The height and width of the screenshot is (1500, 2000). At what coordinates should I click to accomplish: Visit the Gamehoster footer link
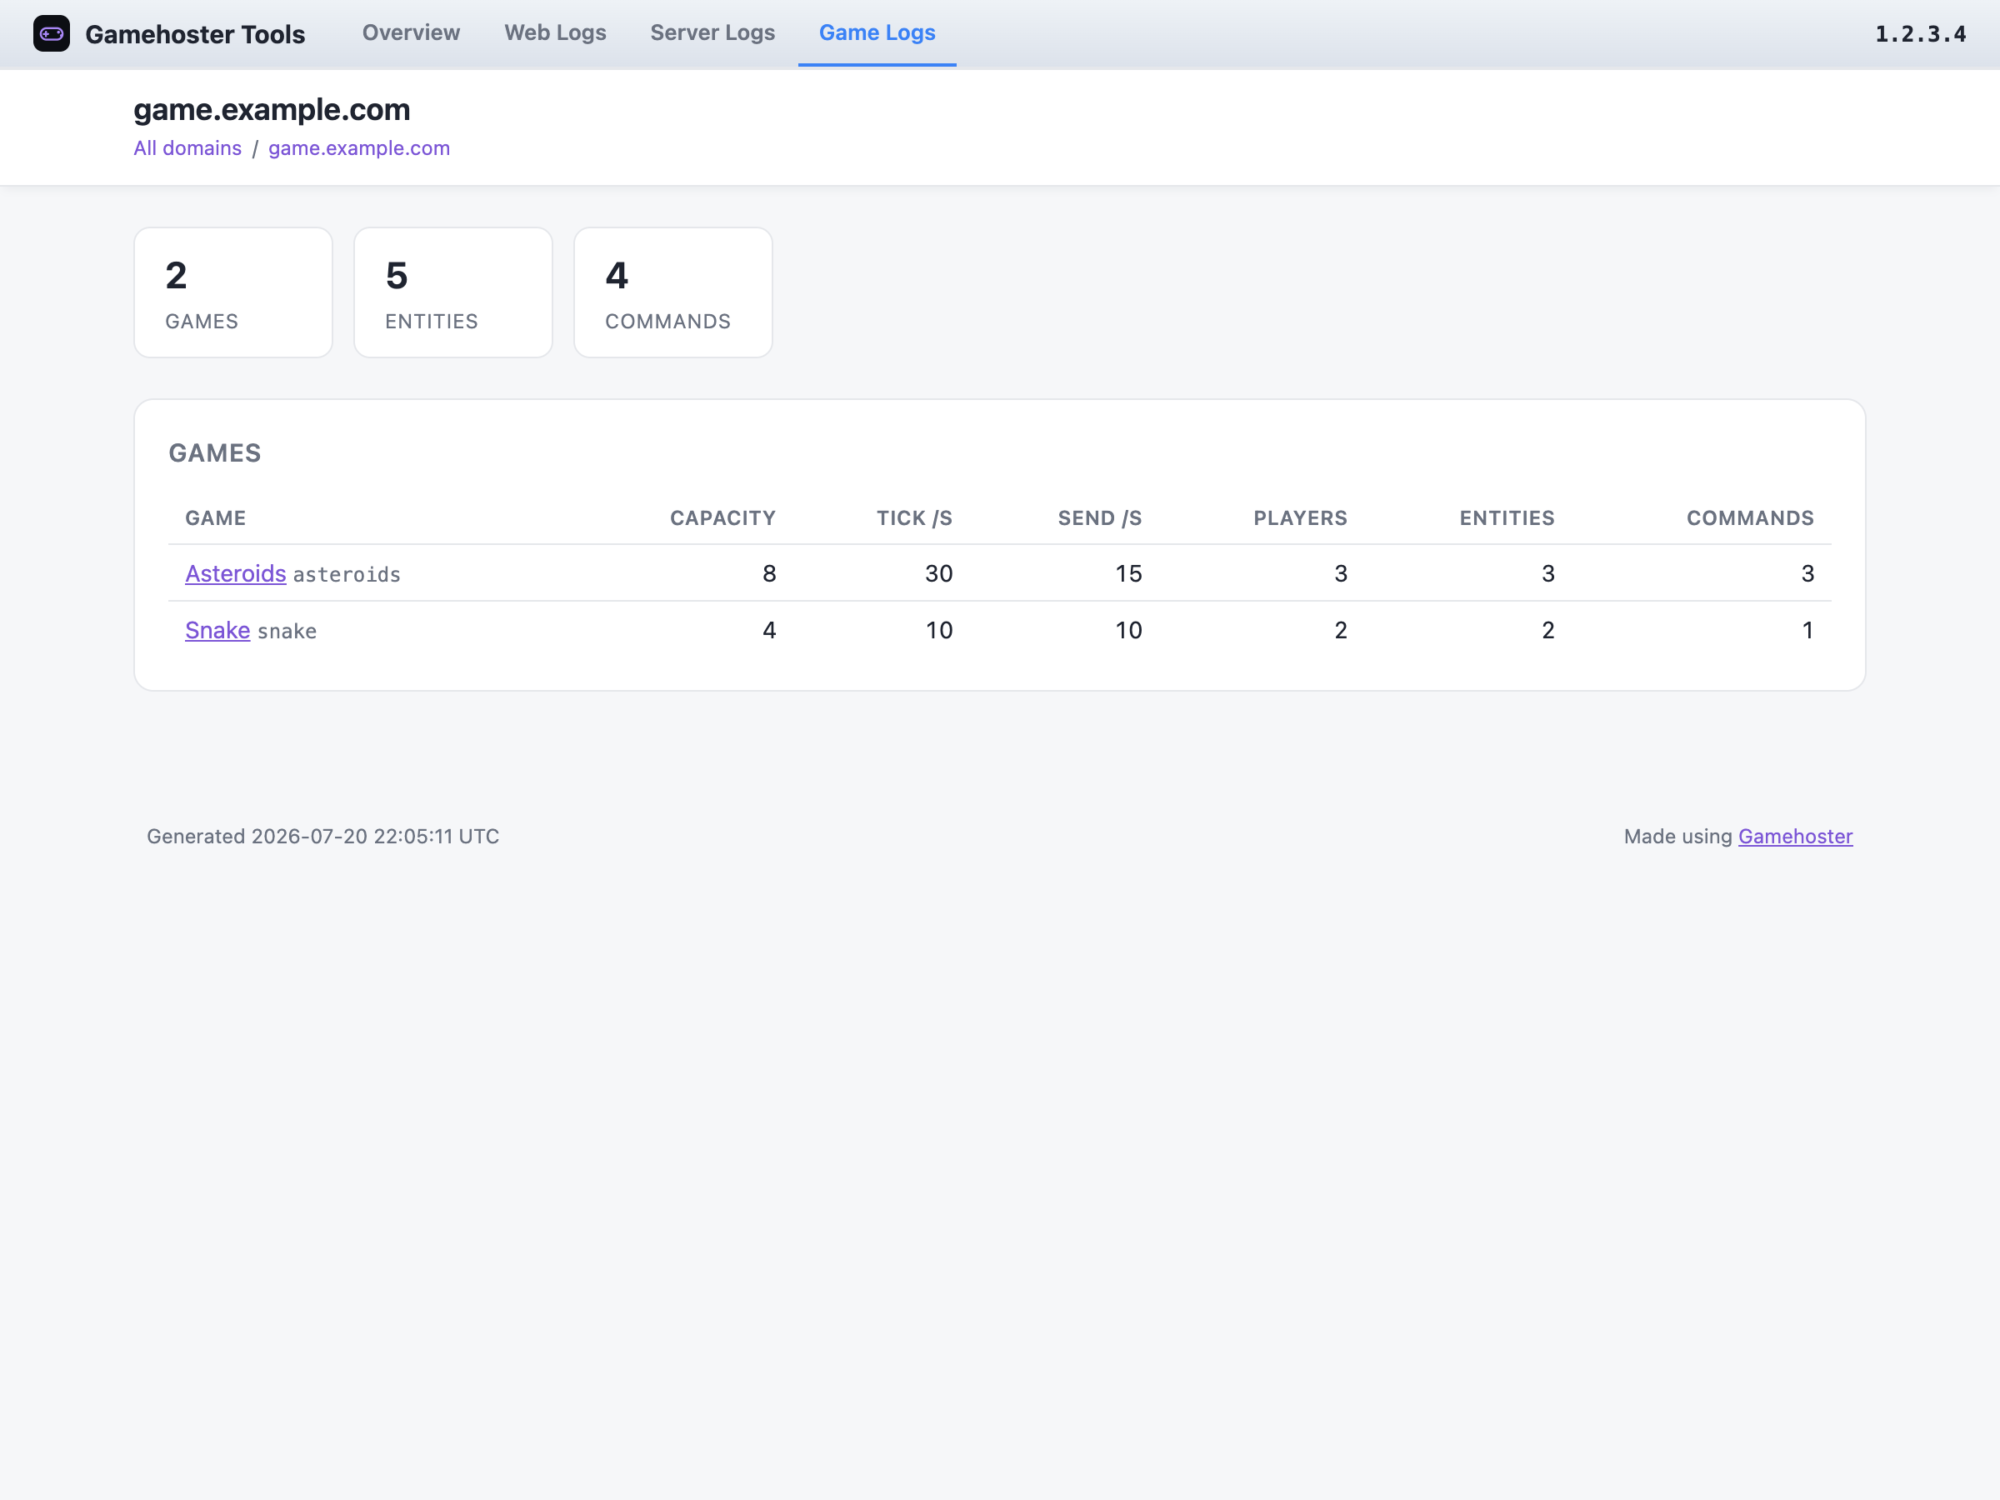click(x=1796, y=837)
